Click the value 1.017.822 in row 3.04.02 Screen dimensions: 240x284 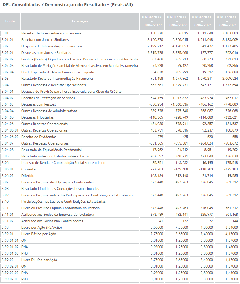pyautogui.click(x=180, y=98)
